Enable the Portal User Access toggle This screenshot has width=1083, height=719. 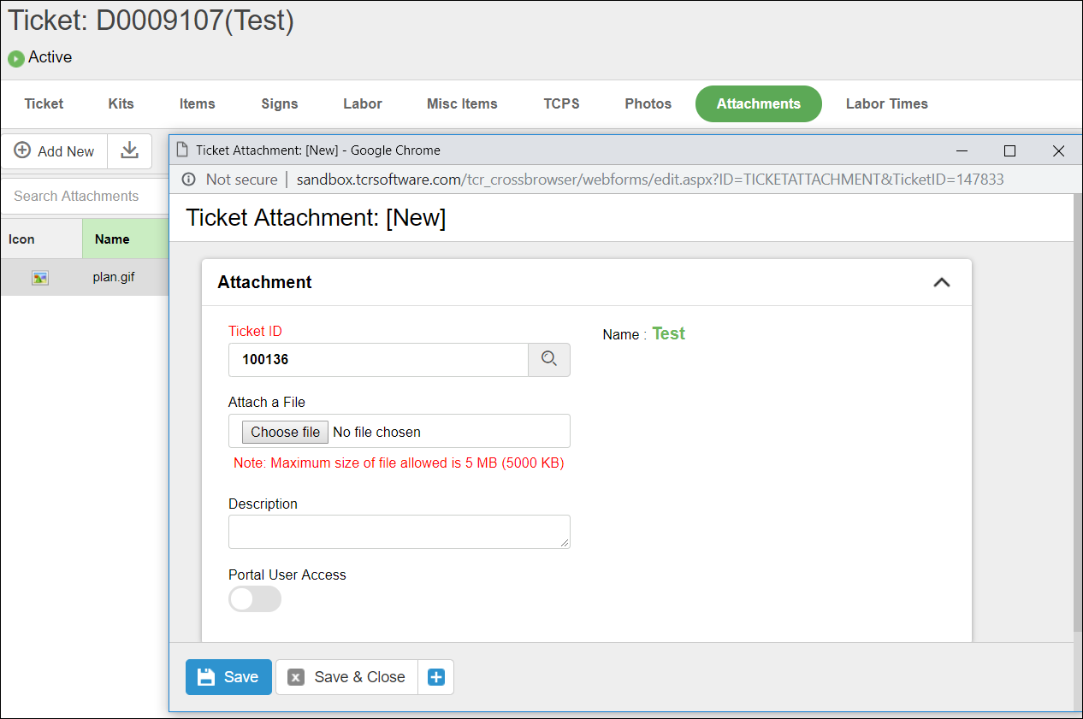(254, 599)
